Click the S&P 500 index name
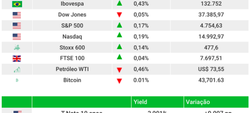Image resolution: width=250 pixels, height=113 pixels. 72,26
